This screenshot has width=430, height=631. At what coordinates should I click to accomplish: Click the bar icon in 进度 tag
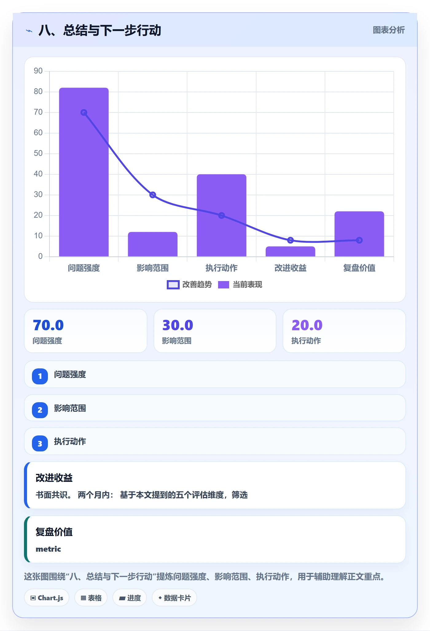point(122,598)
